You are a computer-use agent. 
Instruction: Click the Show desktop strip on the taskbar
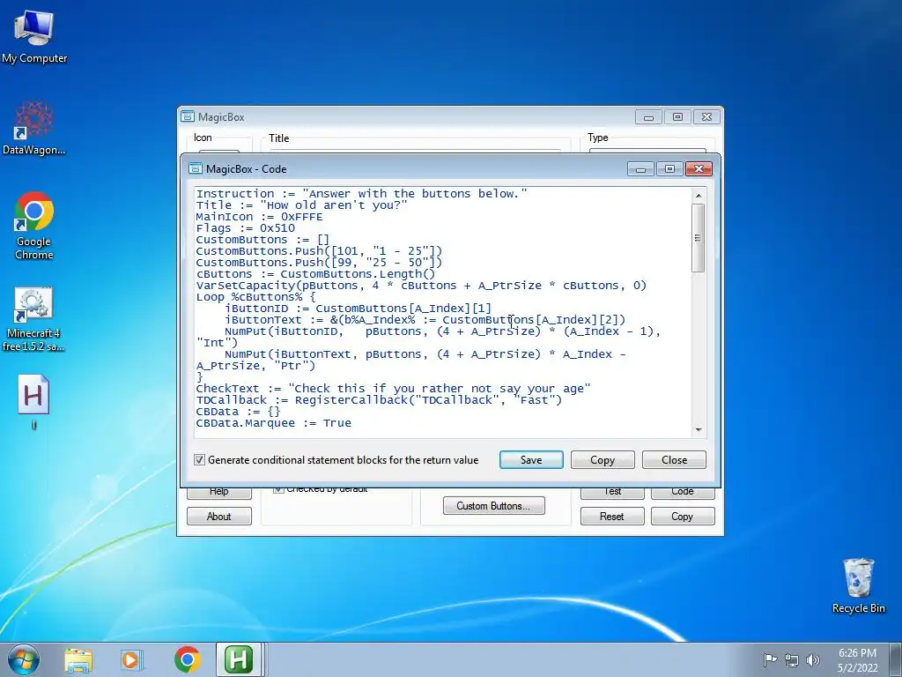(896, 659)
